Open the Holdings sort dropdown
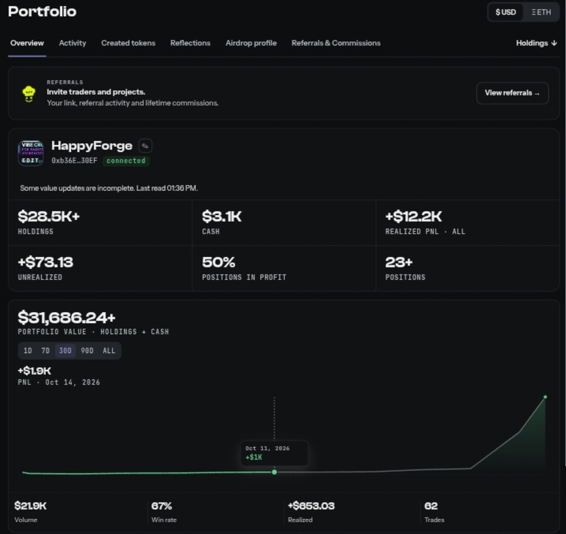Image resolution: width=566 pixels, height=534 pixels. tap(536, 43)
